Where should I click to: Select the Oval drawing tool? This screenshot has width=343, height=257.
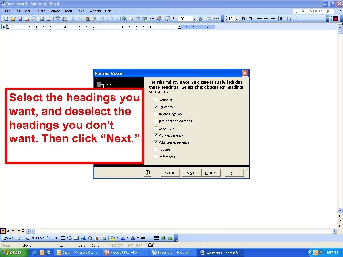70,238
